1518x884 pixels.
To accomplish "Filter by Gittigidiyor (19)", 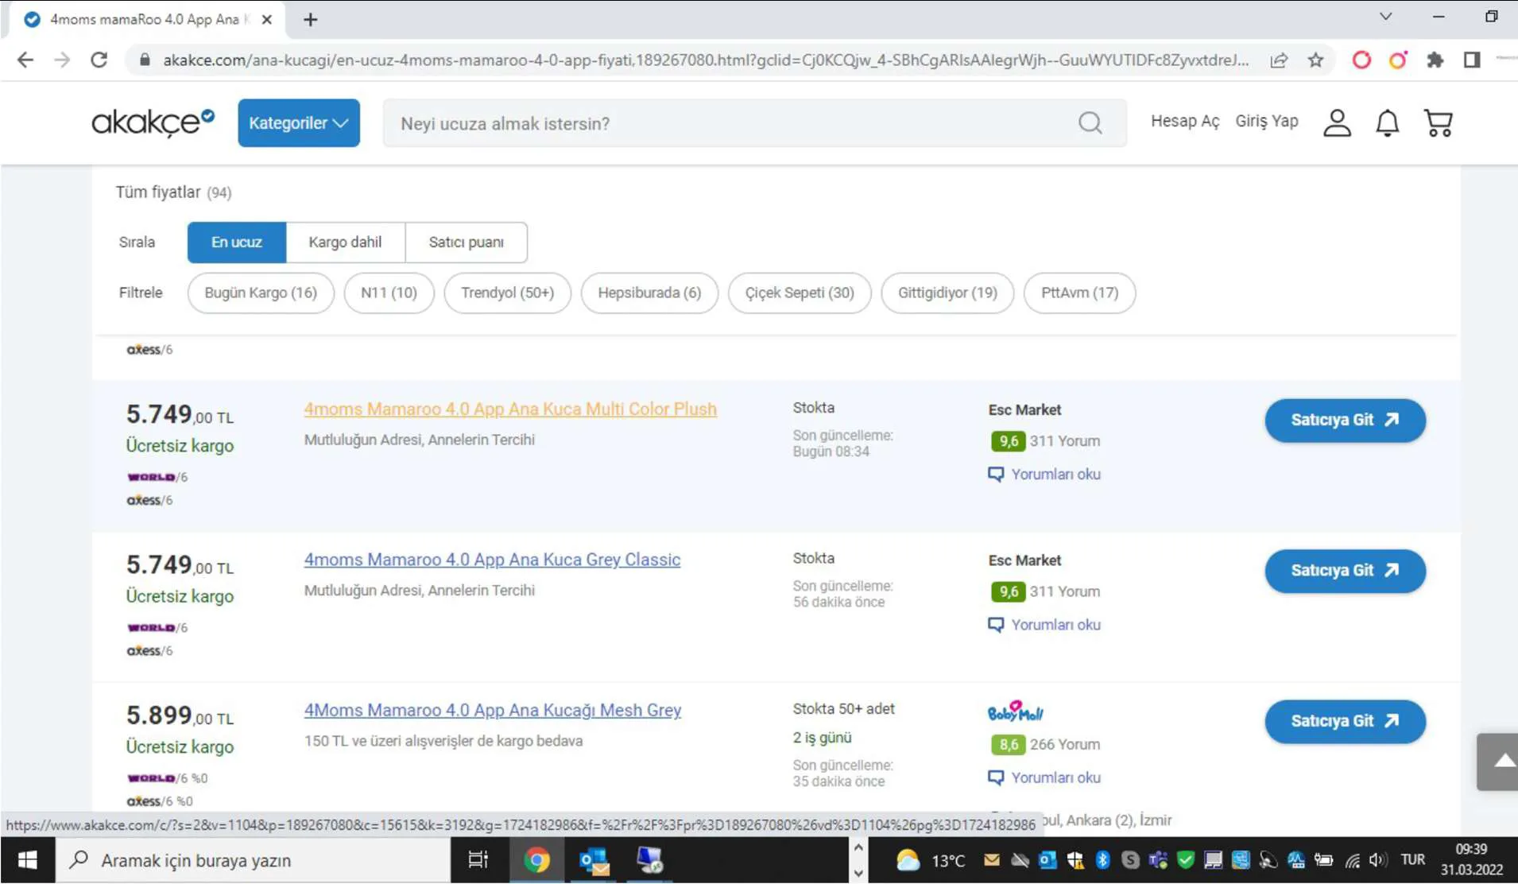I will (947, 293).
